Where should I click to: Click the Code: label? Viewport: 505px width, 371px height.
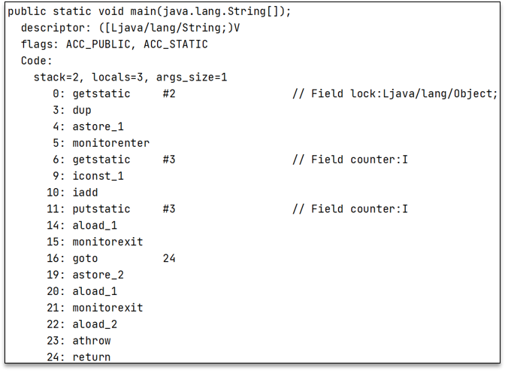click(x=36, y=61)
